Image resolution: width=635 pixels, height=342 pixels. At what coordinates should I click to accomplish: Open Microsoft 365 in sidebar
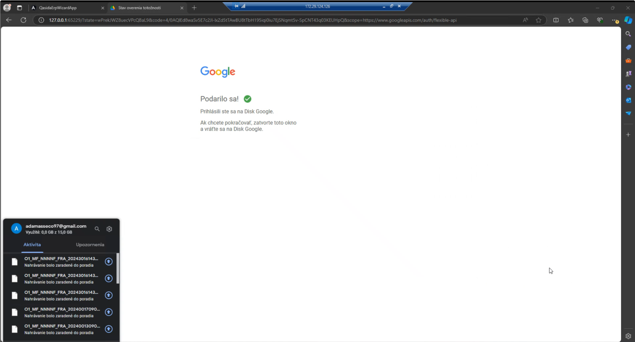pos(628,87)
